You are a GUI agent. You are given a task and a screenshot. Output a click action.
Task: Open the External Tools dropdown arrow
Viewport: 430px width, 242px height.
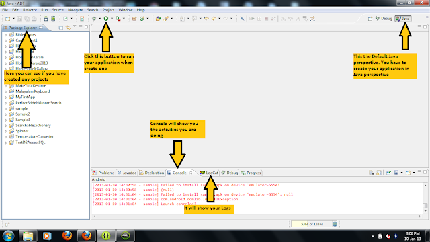[124, 19]
